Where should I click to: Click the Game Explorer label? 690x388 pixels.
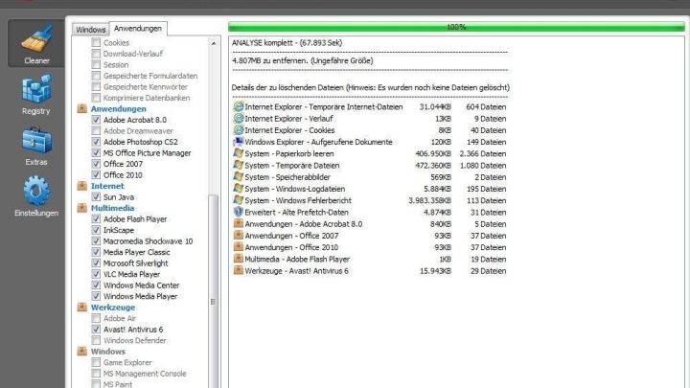click(x=127, y=362)
